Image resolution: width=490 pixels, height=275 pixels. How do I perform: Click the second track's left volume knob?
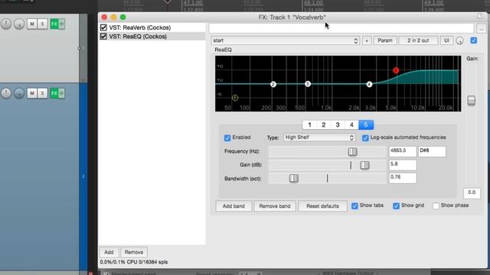coord(6,93)
